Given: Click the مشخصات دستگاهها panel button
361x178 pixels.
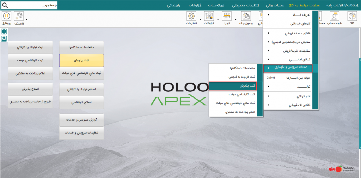Looking at the screenshot, I should click(x=81, y=47).
